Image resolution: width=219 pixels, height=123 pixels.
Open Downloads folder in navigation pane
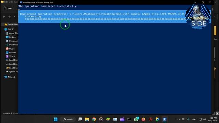(12, 45)
